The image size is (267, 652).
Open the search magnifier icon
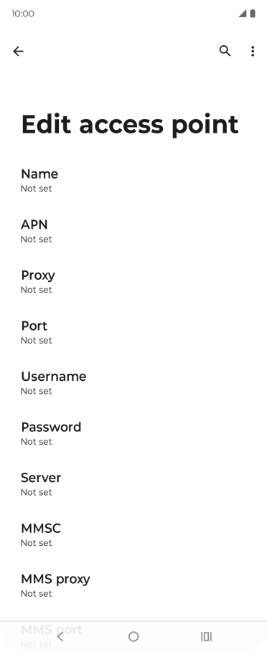point(225,51)
